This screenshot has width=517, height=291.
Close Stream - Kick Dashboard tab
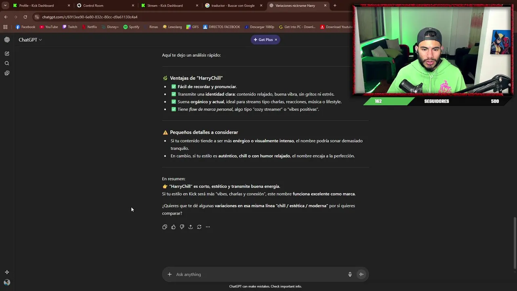(197, 6)
